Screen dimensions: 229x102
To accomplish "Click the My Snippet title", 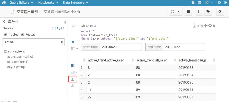I will [89, 26].
